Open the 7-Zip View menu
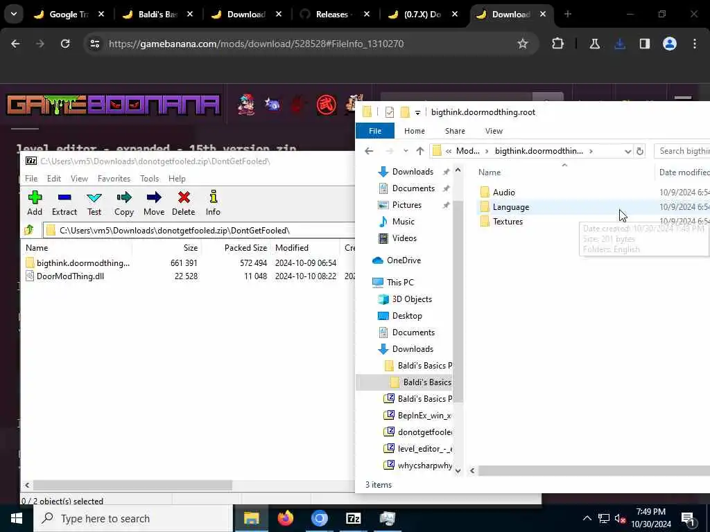 pyautogui.click(x=79, y=178)
